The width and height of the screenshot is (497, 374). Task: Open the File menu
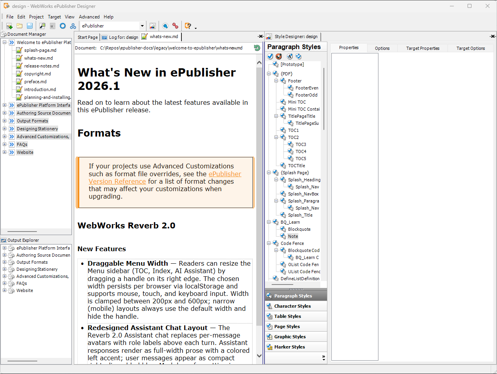click(10, 17)
